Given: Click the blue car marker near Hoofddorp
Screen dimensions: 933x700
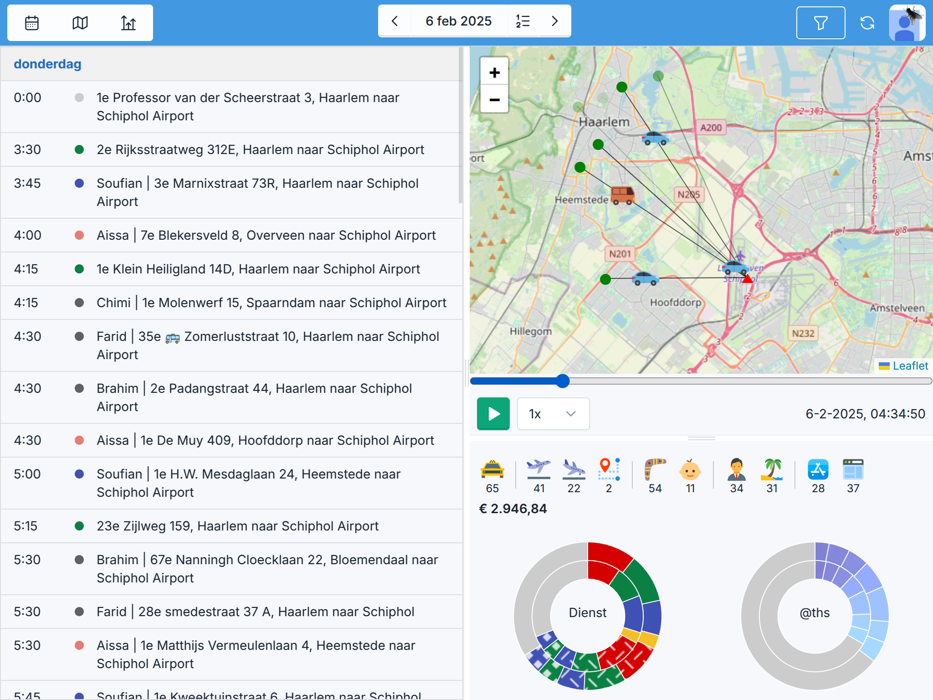Looking at the screenshot, I should click(645, 278).
